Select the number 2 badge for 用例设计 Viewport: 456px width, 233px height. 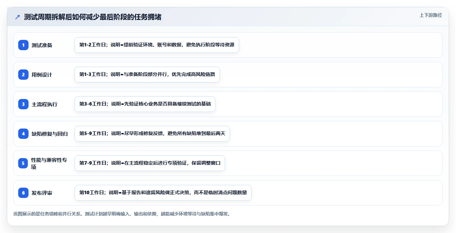point(23,75)
